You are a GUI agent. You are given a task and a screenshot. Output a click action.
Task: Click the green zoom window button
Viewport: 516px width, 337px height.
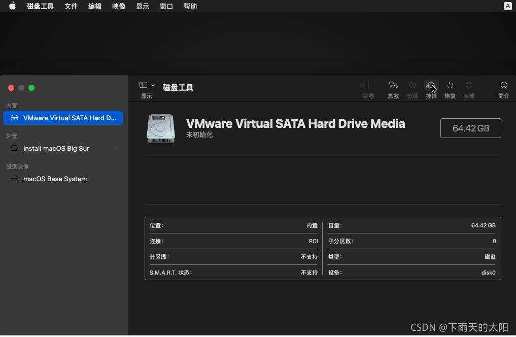click(x=31, y=88)
